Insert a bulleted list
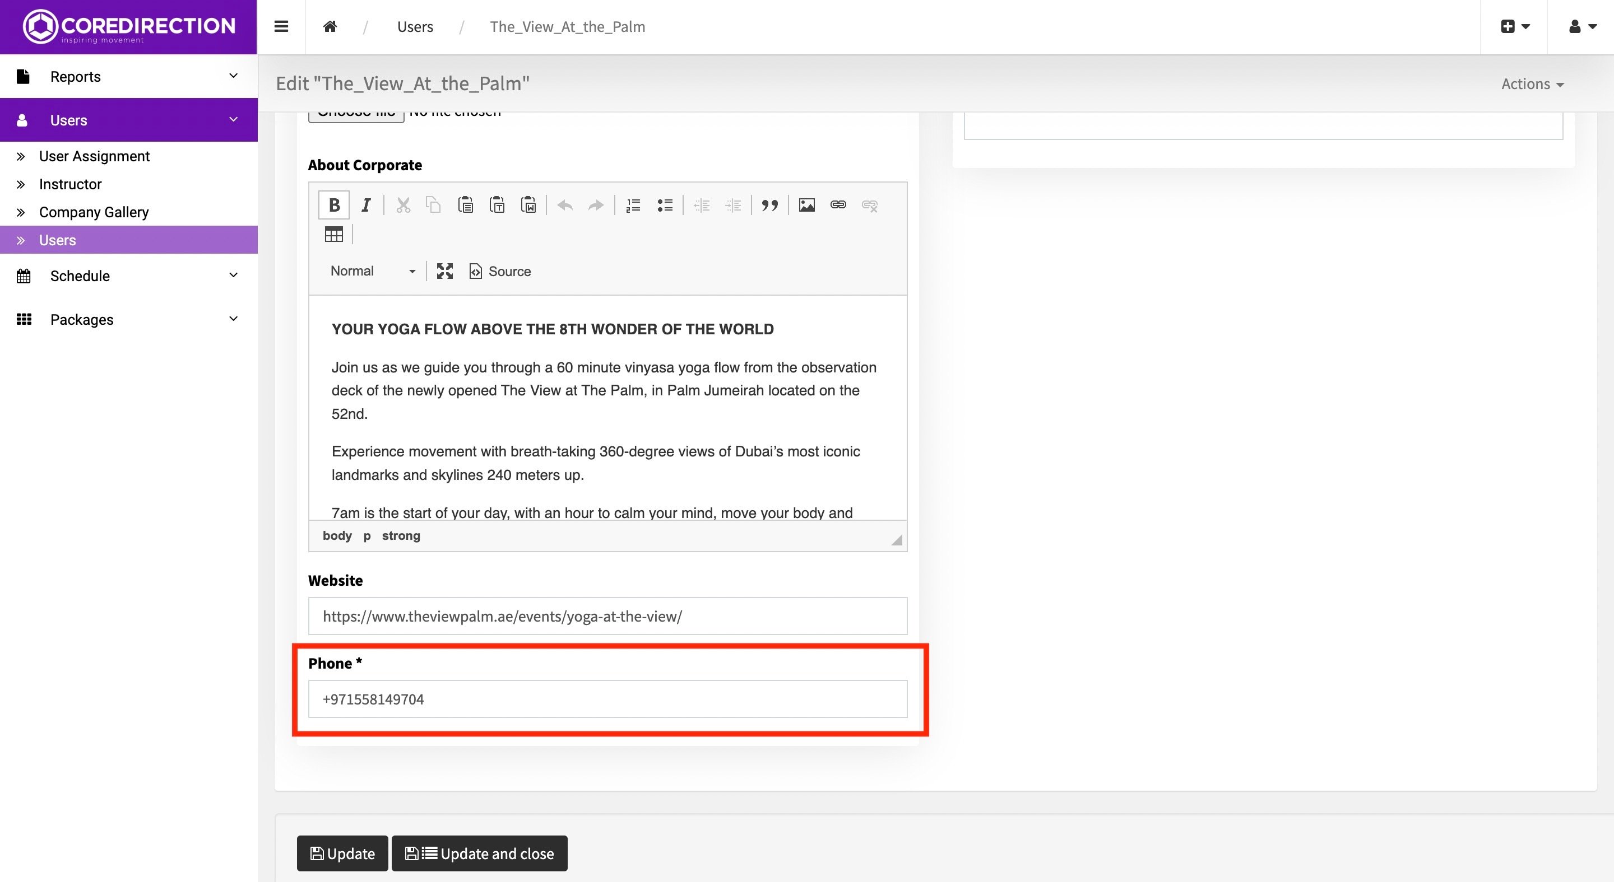 pos(665,206)
